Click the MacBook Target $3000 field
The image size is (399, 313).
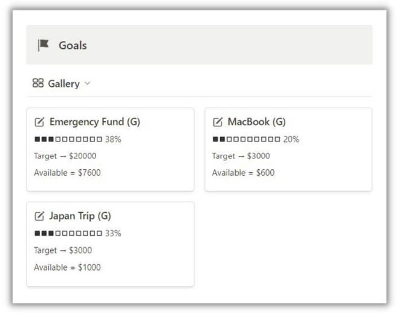(x=241, y=156)
